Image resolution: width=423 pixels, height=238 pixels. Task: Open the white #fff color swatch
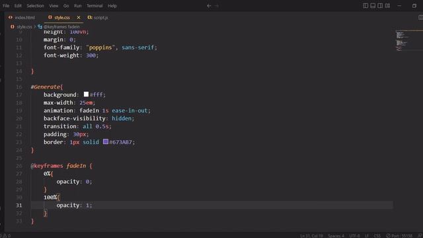tap(86, 94)
